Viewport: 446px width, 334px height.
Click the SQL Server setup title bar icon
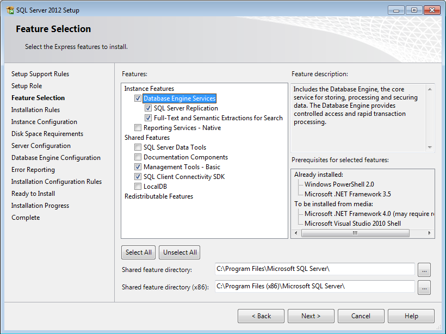10,10
